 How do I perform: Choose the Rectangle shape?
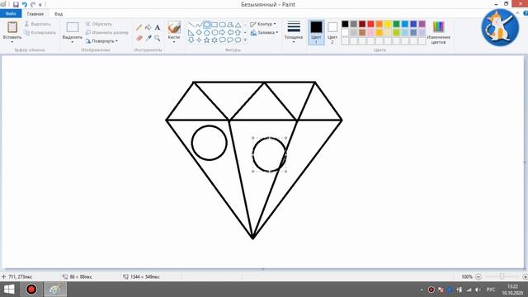214,25
